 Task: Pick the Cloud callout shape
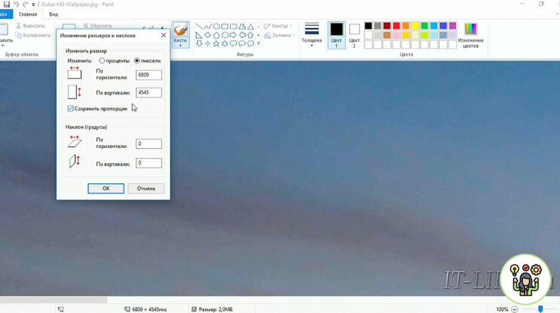pyautogui.click(x=250, y=44)
